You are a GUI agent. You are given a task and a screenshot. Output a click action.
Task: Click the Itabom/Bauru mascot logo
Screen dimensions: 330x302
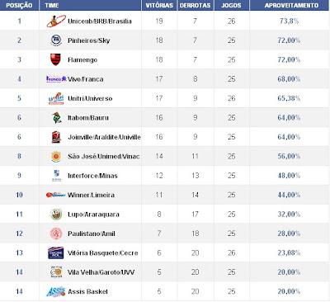point(56,118)
